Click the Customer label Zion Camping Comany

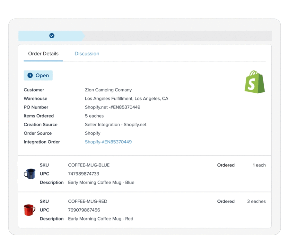click(108, 89)
